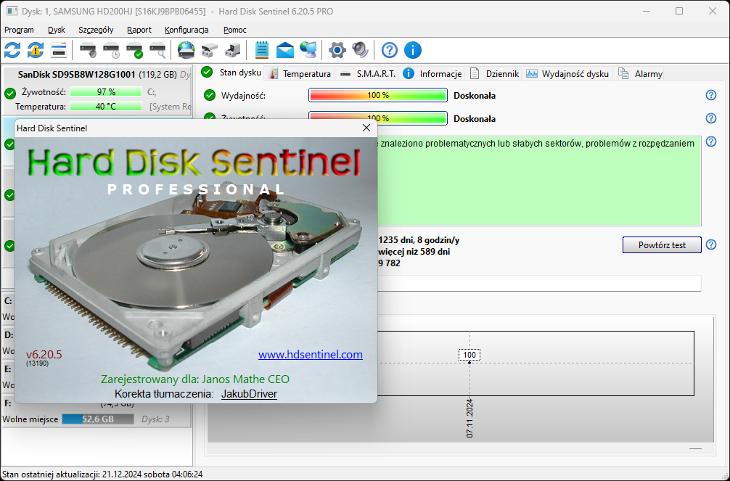Screen dimensions: 730x481
Task: Click the empty comment field below disk statistics
Action: tap(538, 283)
